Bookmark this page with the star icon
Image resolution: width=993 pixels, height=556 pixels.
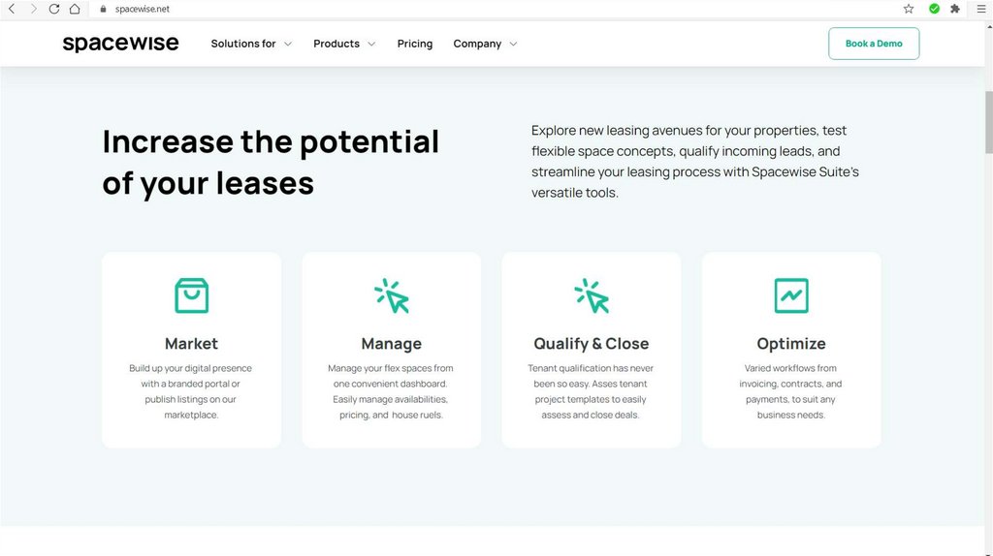coord(909,9)
